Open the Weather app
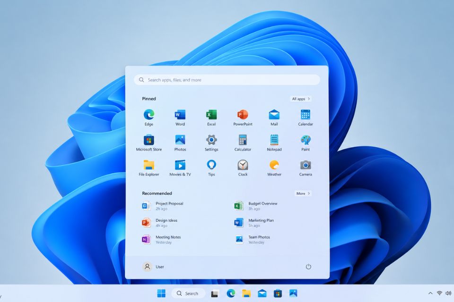This screenshot has height=302, width=454. 274,168
